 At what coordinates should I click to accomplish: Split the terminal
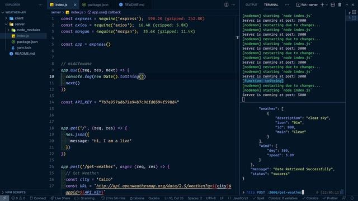click(333, 4)
